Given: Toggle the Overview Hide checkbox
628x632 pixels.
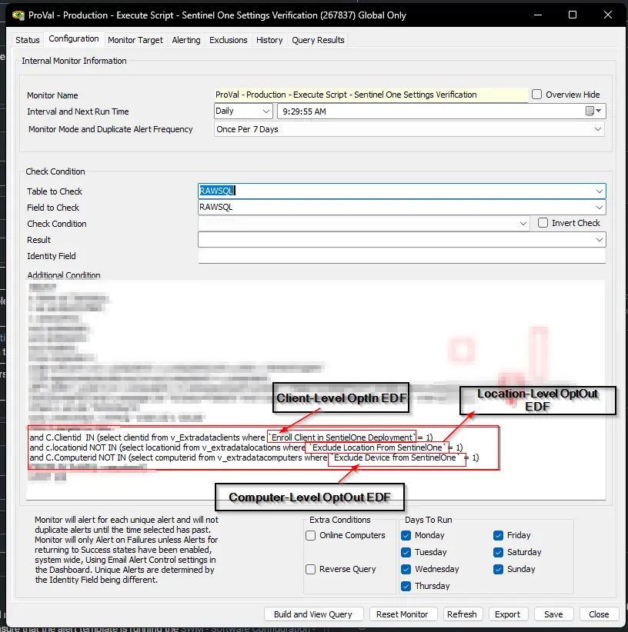Looking at the screenshot, I should pyautogui.click(x=536, y=95).
